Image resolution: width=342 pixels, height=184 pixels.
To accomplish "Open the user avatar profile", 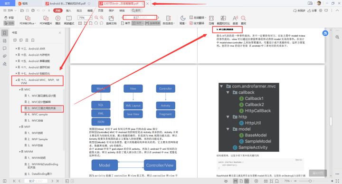I will (x=319, y=3).
